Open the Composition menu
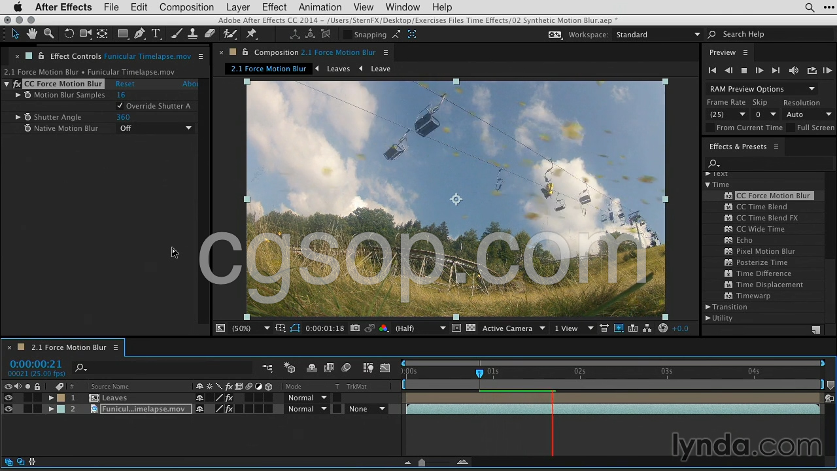The image size is (837, 471). pyautogui.click(x=186, y=7)
